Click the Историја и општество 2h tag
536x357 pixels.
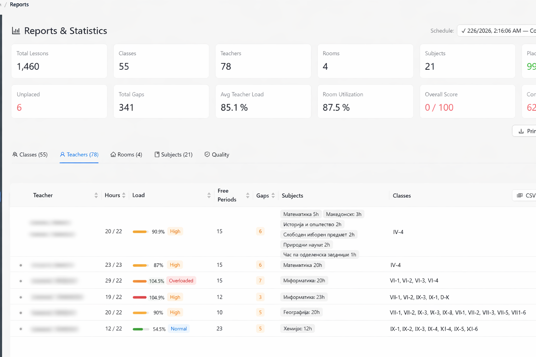click(x=312, y=224)
